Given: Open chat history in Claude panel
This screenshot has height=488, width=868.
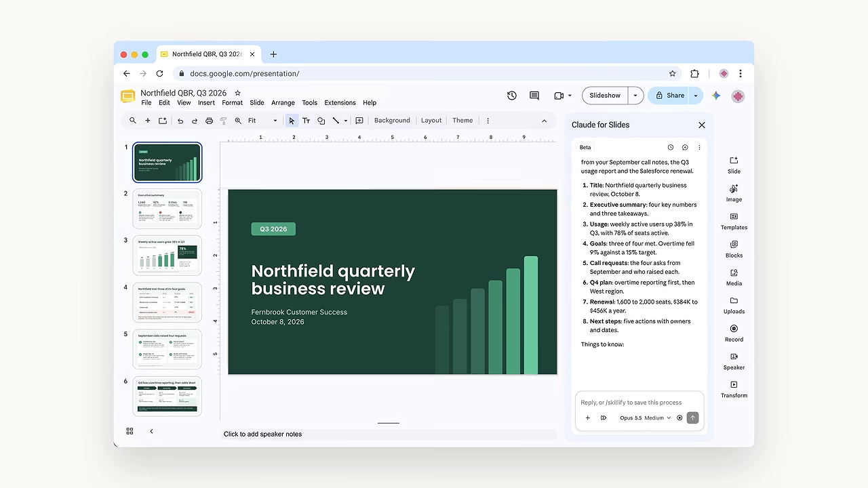Looking at the screenshot, I should pos(671,147).
